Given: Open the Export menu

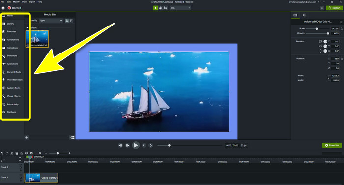Looking at the screenshot, I should point(32,2).
